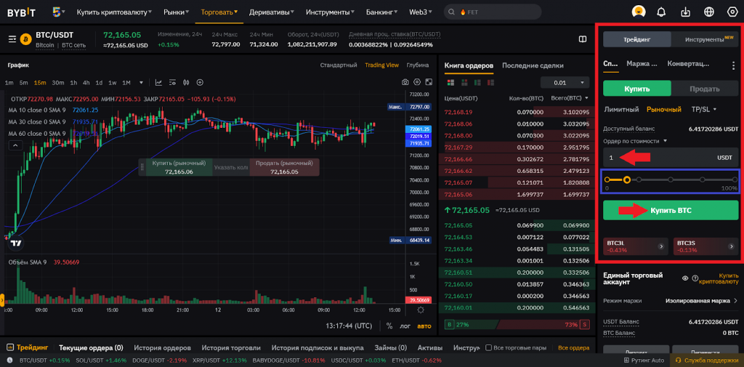Image resolution: width=744 pixels, height=367 pixels.
Task: Open the language globe icon
Action: pos(709,12)
